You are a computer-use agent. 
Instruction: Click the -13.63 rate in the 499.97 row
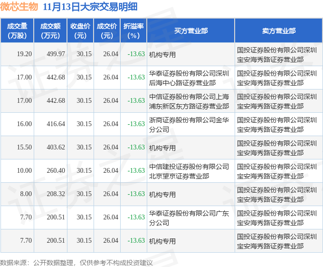point(136,54)
